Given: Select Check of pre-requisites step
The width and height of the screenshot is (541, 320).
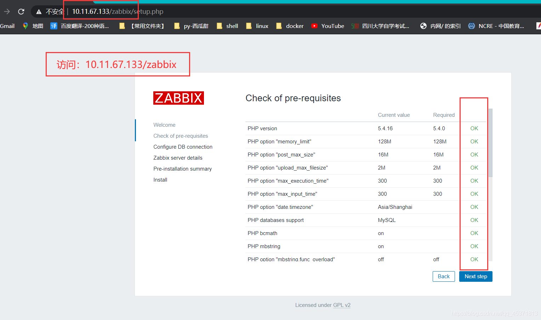Looking at the screenshot, I should click(181, 136).
